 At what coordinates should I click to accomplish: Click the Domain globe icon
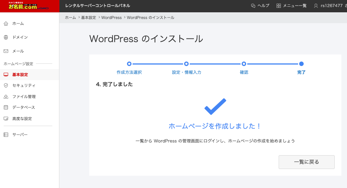click(6, 37)
